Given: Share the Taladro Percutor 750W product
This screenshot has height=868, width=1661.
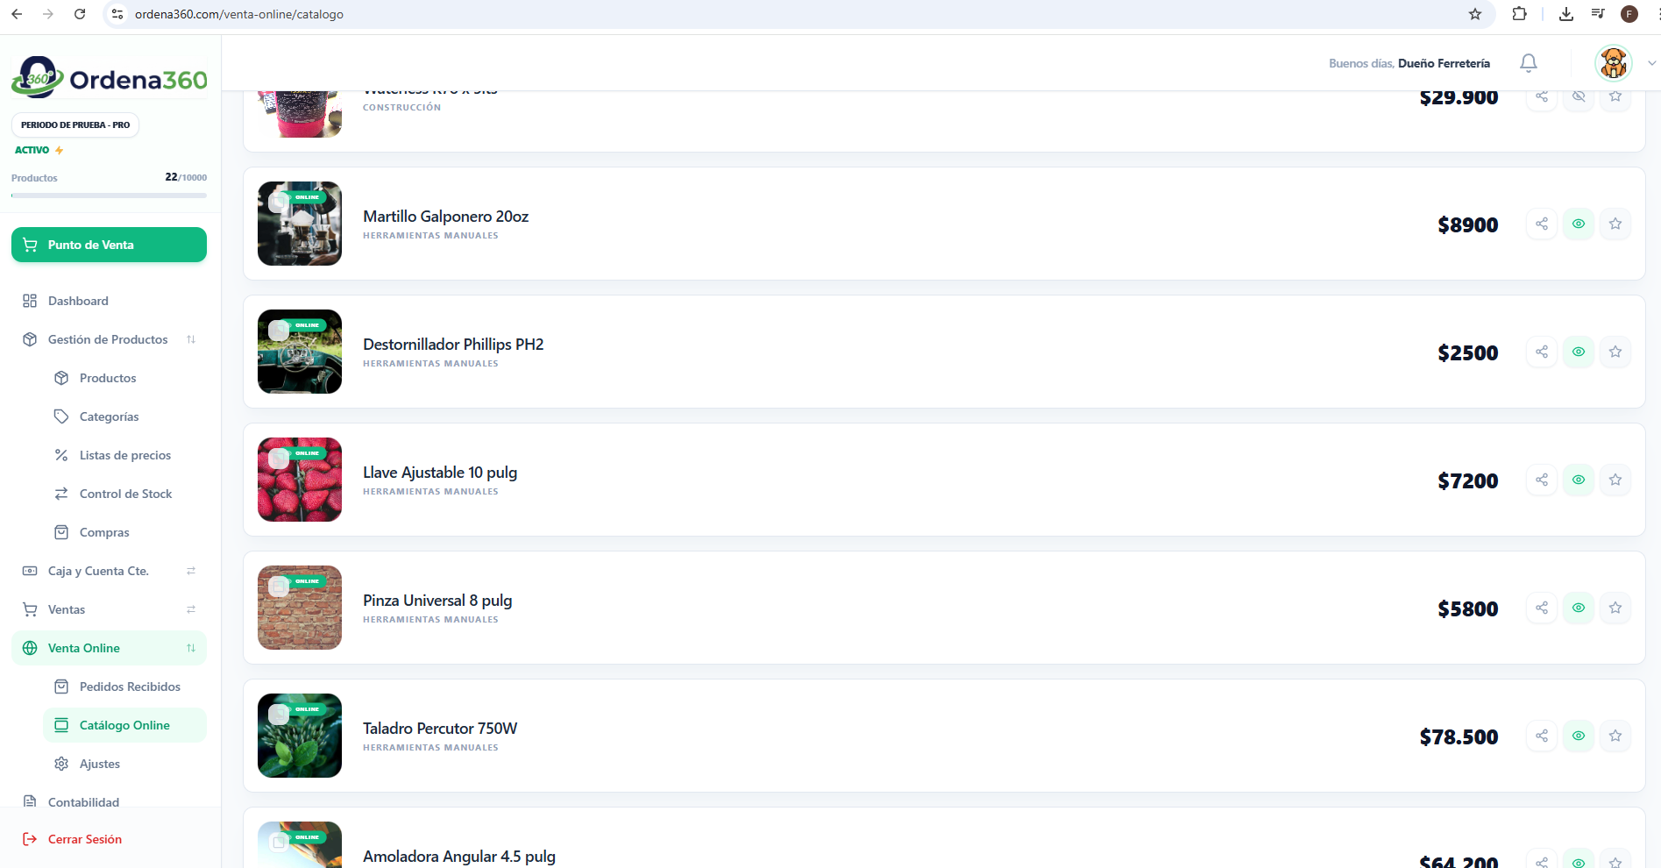Looking at the screenshot, I should (x=1542, y=736).
